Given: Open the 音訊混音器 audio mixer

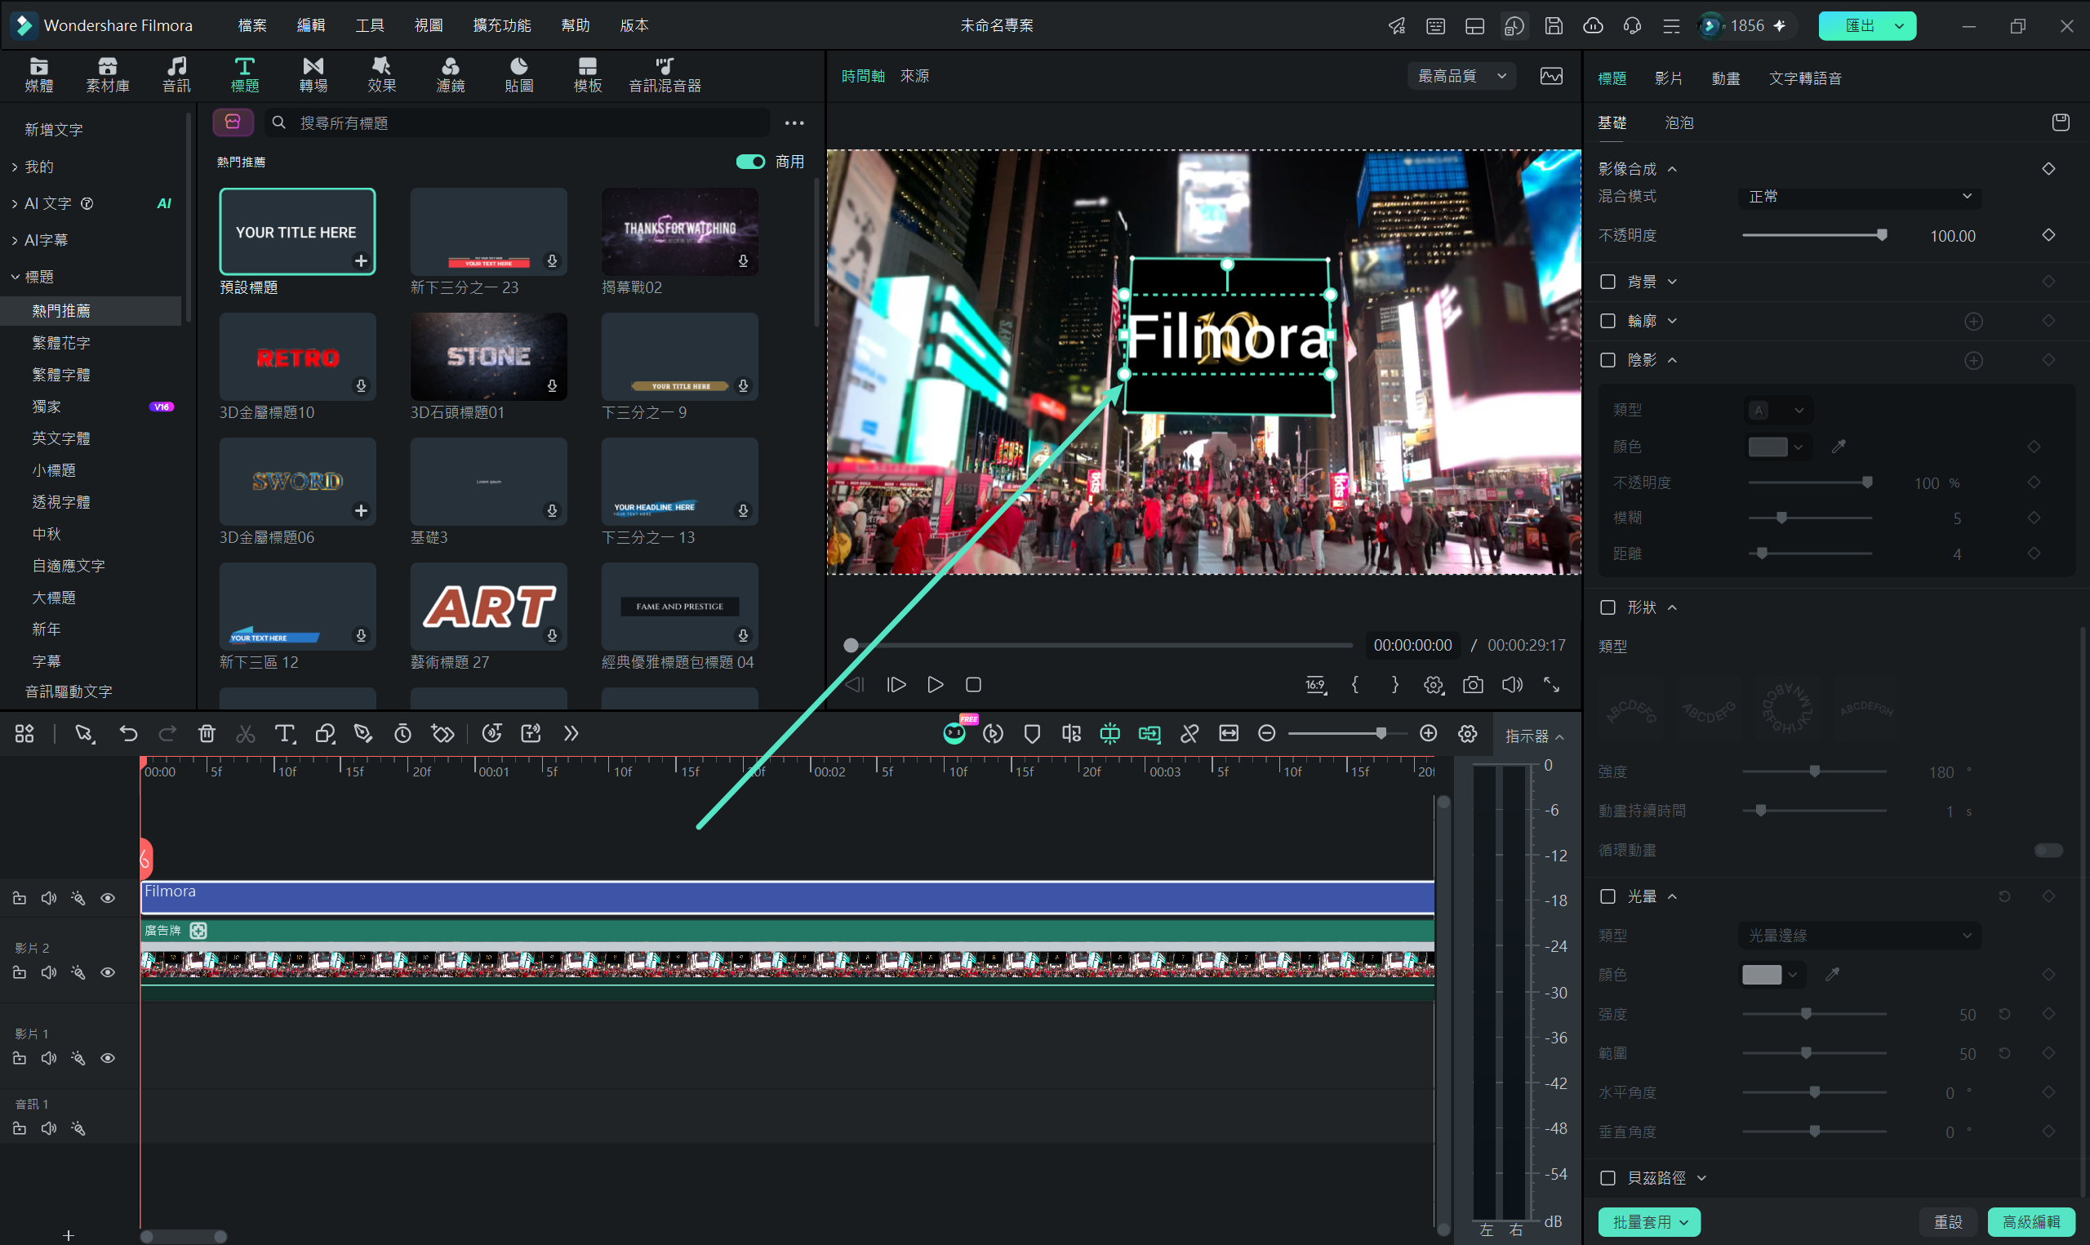Looking at the screenshot, I should pyautogui.click(x=665, y=74).
